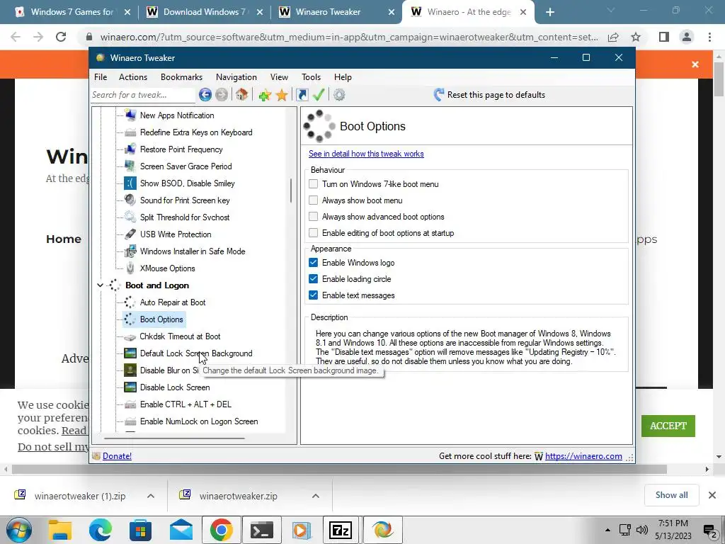Viewport: 725px width, 544px height.
Task: Open the View menu
Action: pyautogui.click(x=279, y=77)
